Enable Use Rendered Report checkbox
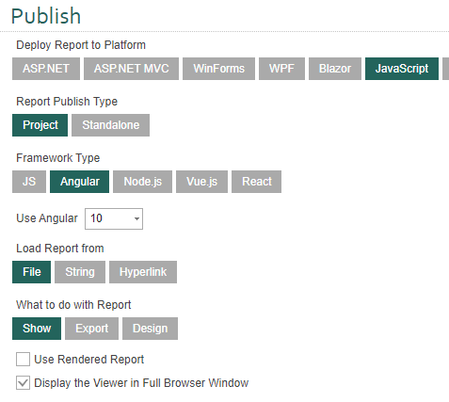Viewport: 449px width, 402px height. (x=23, y=360)
